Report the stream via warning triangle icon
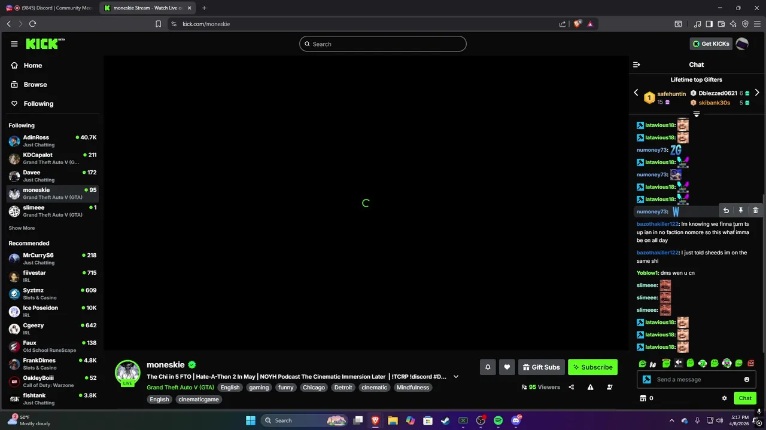 pyautogui.click(x=590, y=387)
